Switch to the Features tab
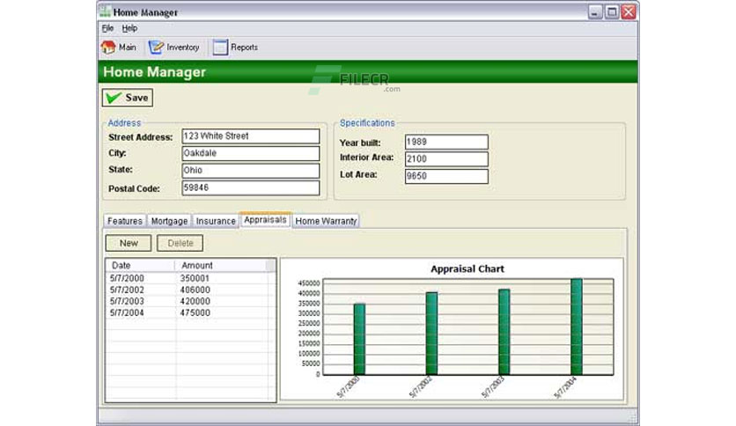Viewport: 736px width, 426px height. pyautogui.click(x=125, y=221)
